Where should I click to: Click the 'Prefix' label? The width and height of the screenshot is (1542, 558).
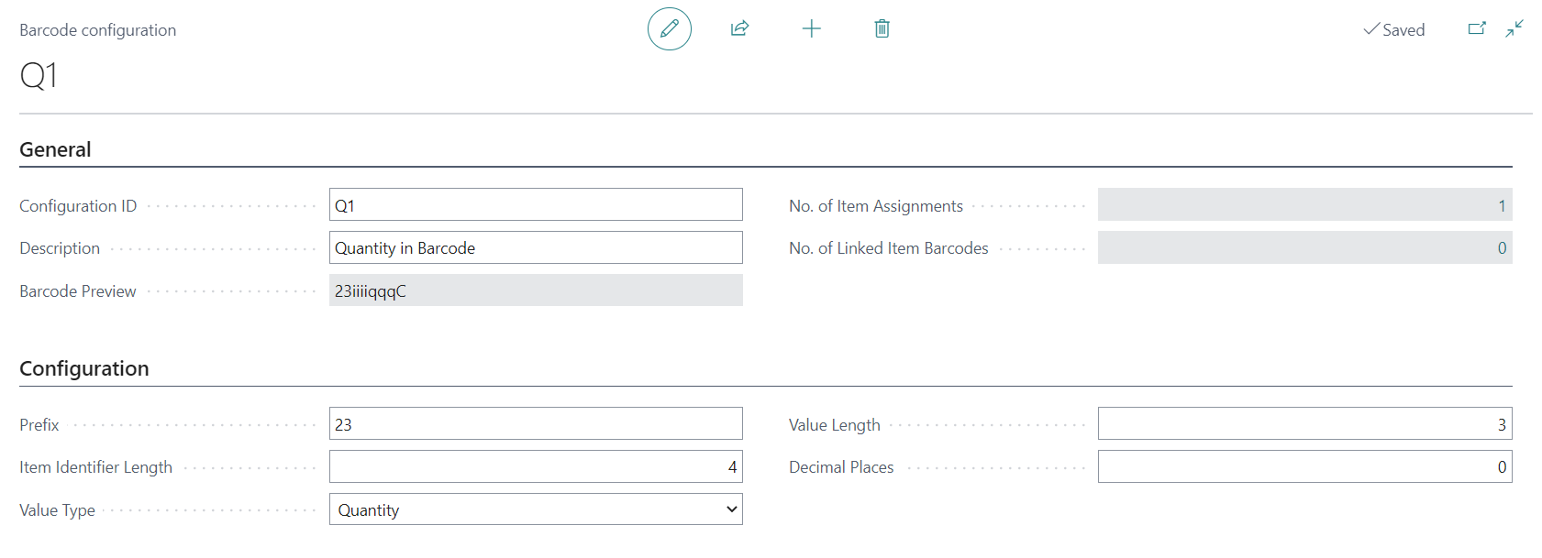click(x=39, y=425)
